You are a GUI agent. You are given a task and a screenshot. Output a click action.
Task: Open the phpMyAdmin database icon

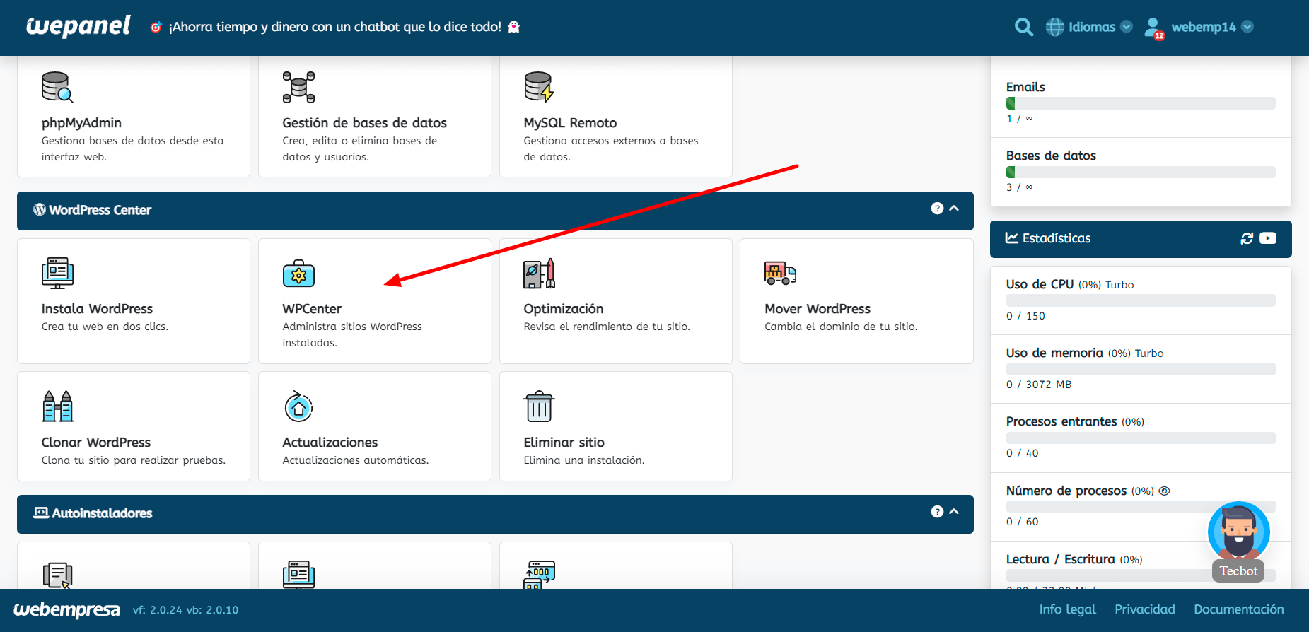(x=57, y=87)
